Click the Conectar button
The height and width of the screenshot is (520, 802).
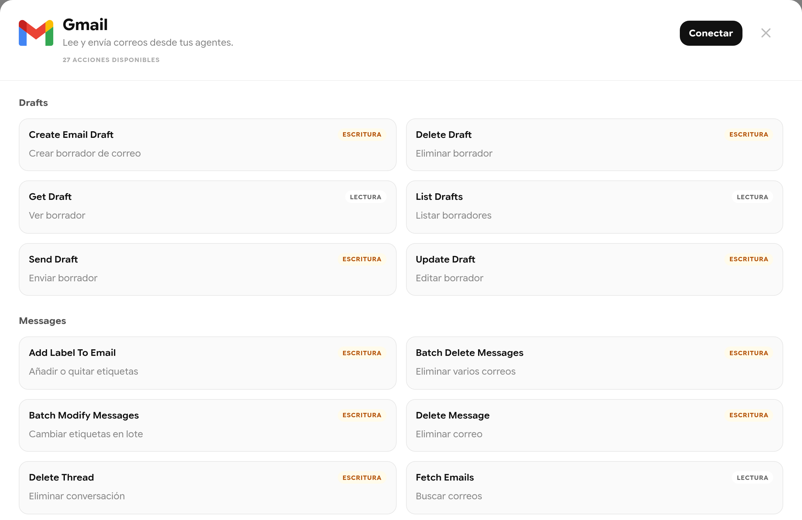click(711, 33)
